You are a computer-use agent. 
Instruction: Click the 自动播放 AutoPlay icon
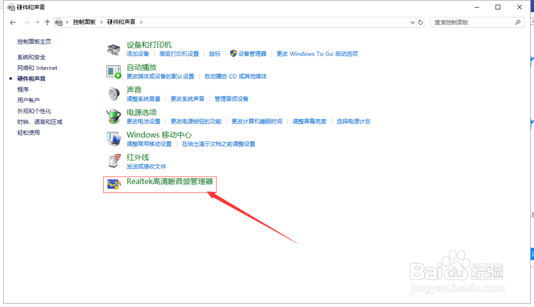pos(113,72)
